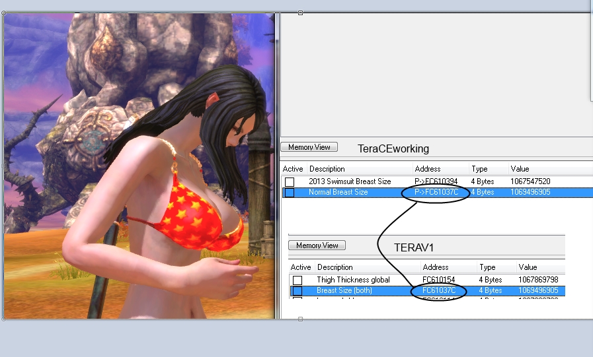Enable the 2013 Swimsuit Breast Size checkbox
The height and width of the screenshot is (357, 593).
[290, 181]
